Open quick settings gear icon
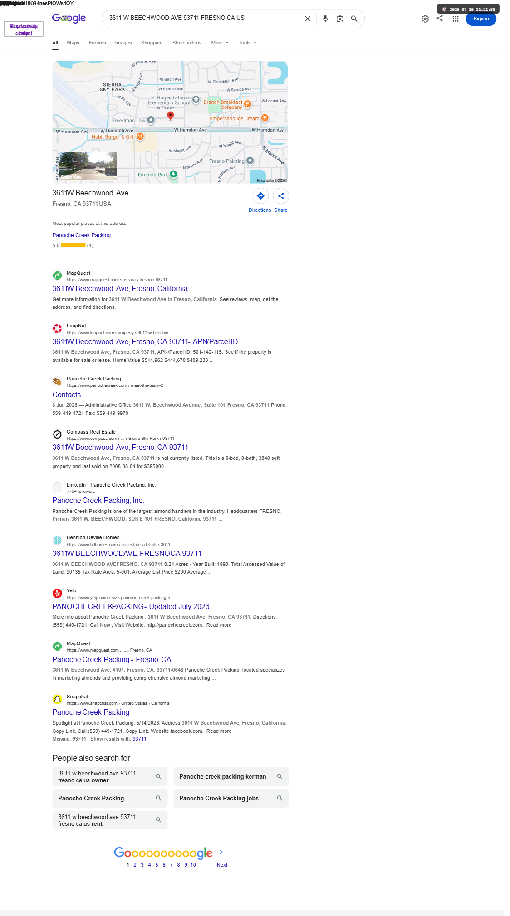The image size is (510, 916). click(425, 19)
